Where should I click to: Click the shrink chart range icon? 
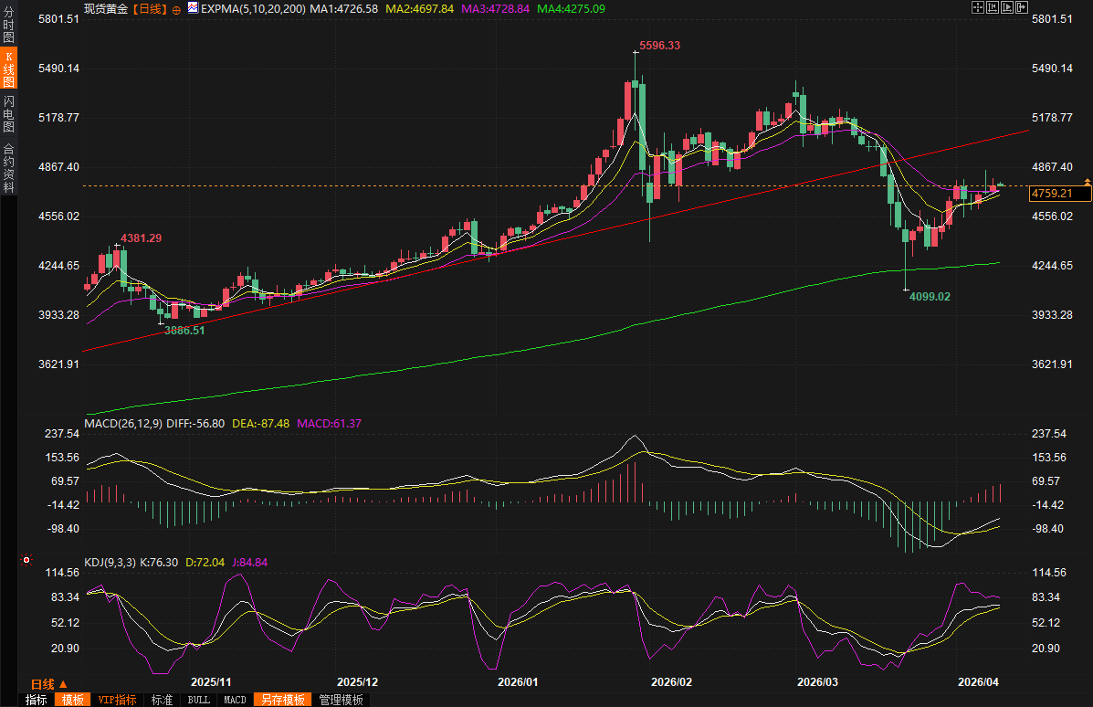click(x=992, y=7)
